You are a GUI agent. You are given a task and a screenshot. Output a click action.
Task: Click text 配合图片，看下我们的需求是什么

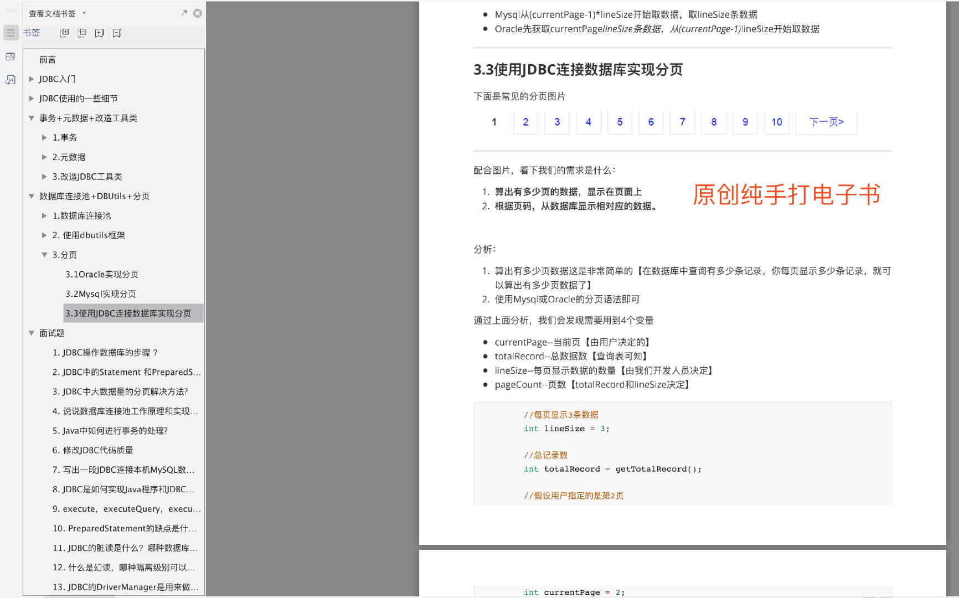[544, 171]
